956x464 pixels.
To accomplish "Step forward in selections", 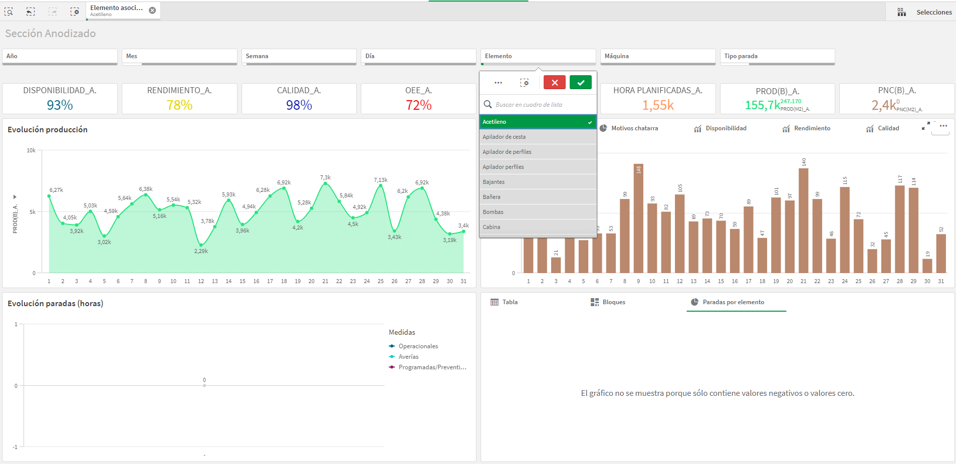I will click(53, 12).
